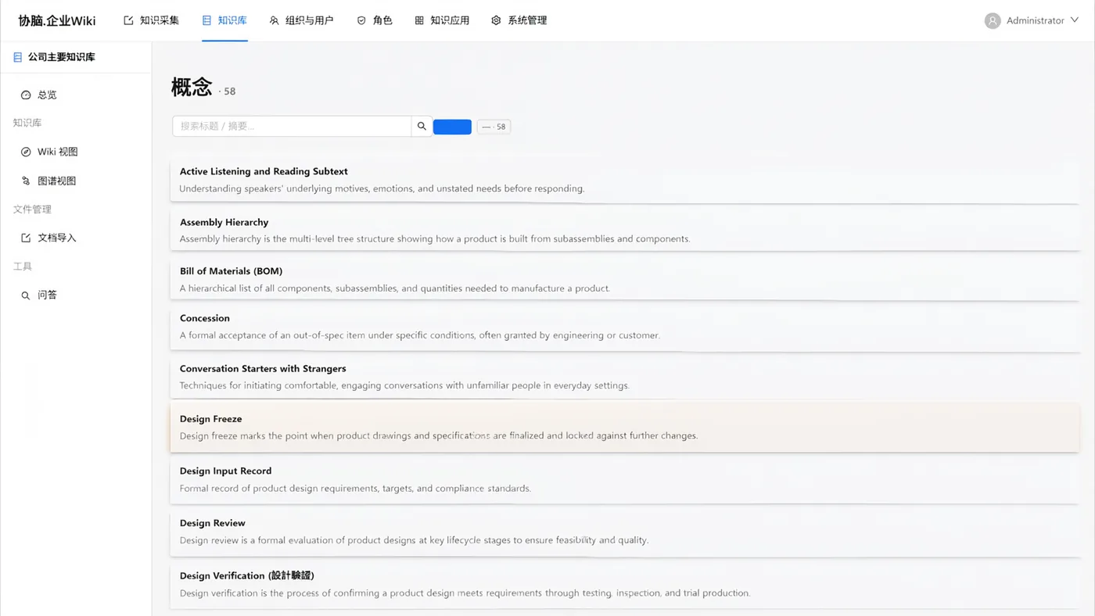Click the blue button beside search

pos(452,127)
